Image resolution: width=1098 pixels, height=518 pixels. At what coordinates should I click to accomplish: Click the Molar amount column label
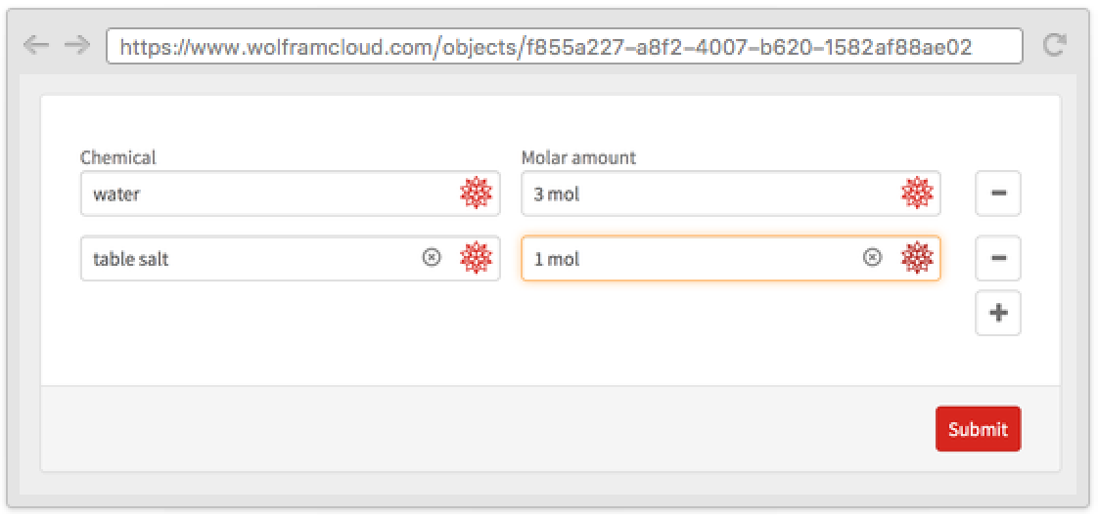click(578, 157)
